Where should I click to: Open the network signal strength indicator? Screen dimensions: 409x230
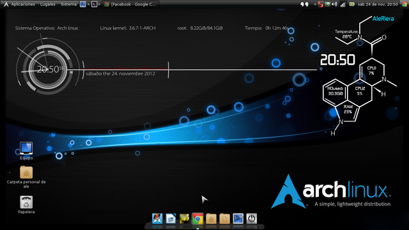(x=343, y=4)
